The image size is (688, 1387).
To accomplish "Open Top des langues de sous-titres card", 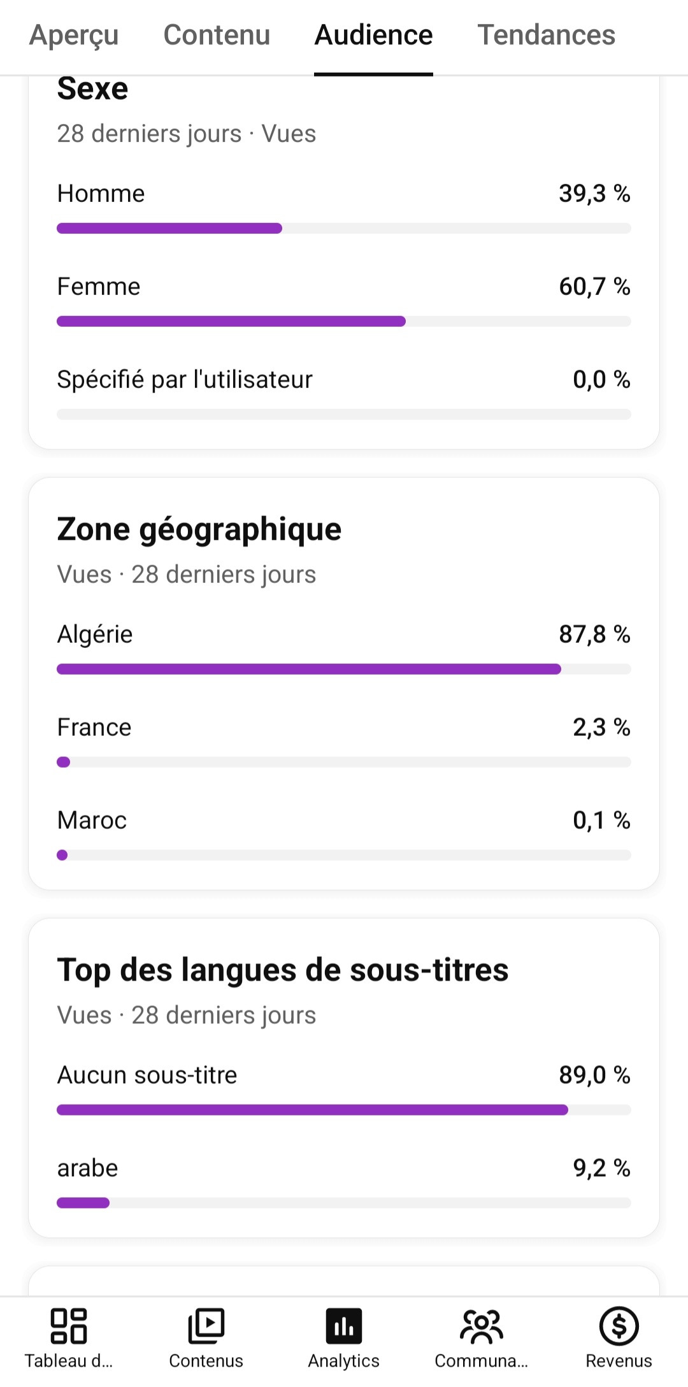I will point(283,970).
